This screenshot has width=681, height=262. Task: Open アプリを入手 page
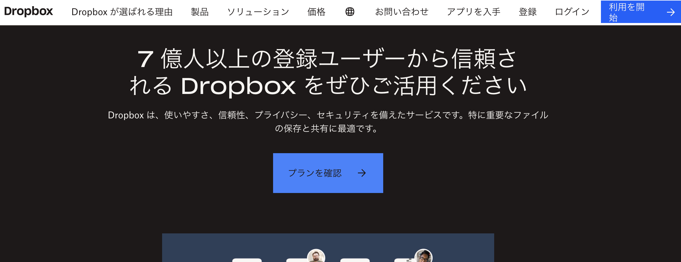[x=474, y=12]
